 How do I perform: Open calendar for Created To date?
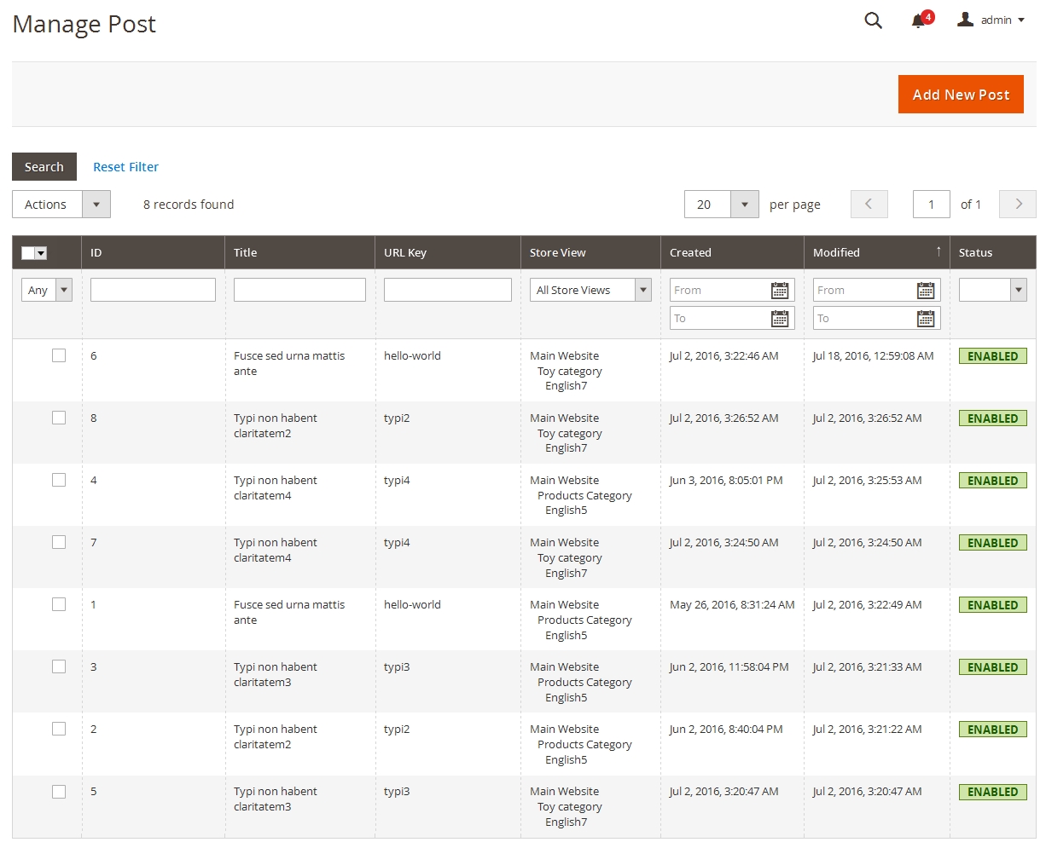(x=780, y=319)
